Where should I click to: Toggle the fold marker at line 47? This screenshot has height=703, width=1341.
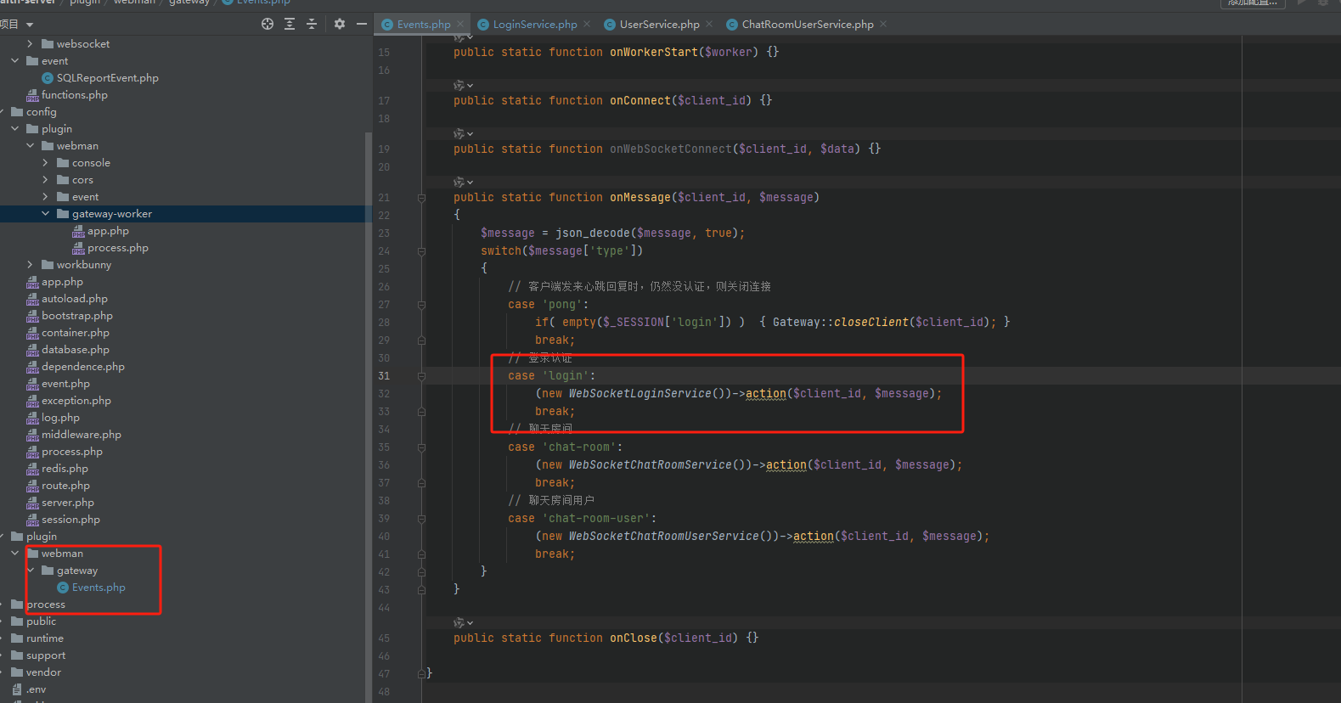coord(421,674)
